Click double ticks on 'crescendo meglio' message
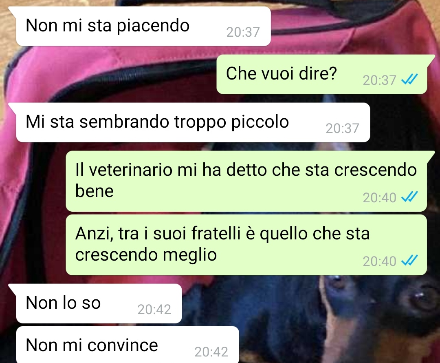 click(409, 261)
